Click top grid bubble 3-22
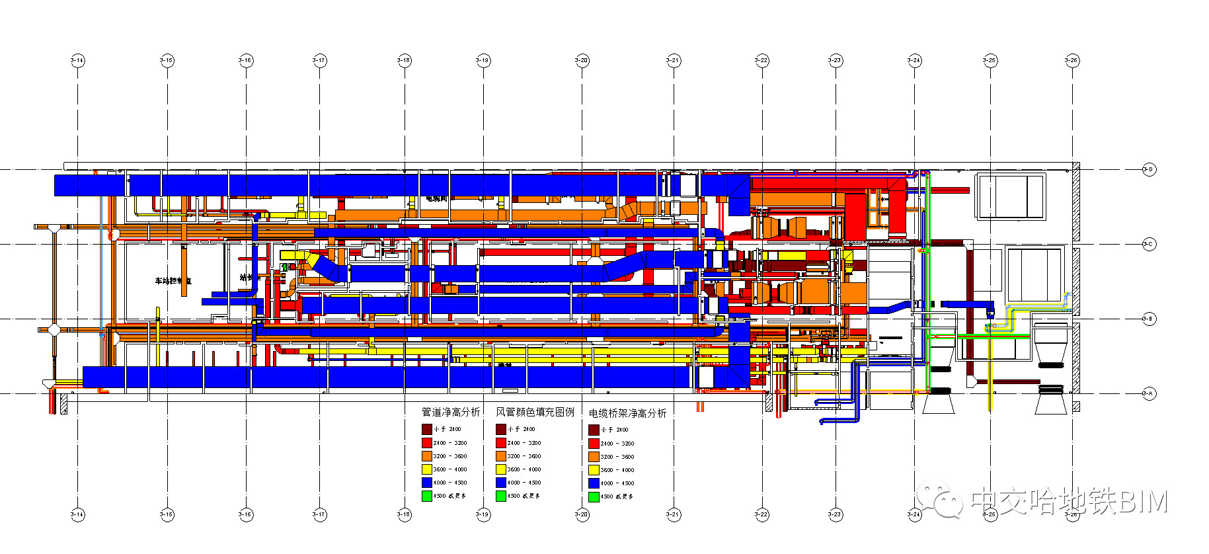 coord(761,60)
